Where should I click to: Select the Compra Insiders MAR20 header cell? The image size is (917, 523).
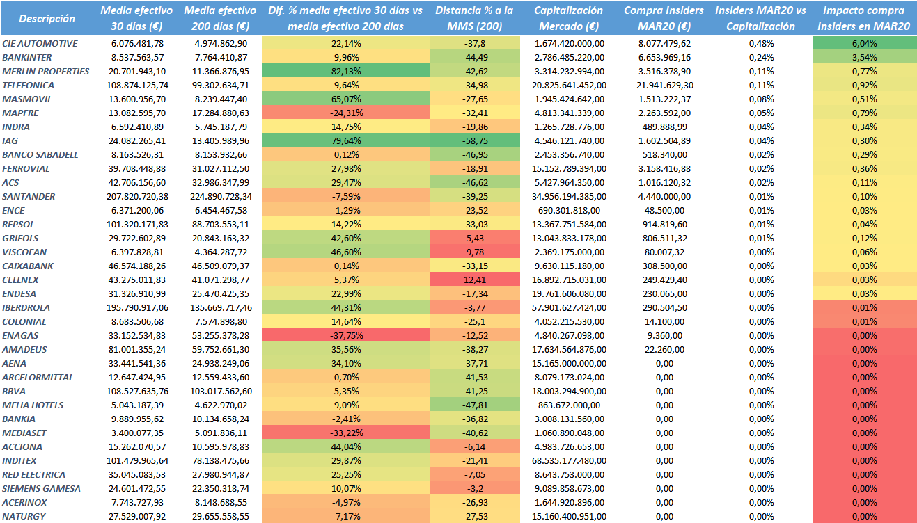[657, 19]
